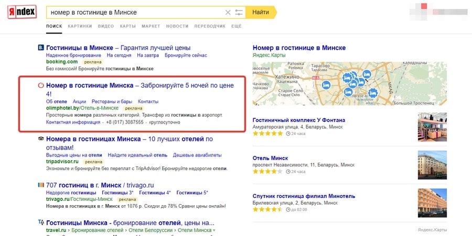The image size is (472, 236).
Task: Clear the search query with X icon
Action: [228, 13]
